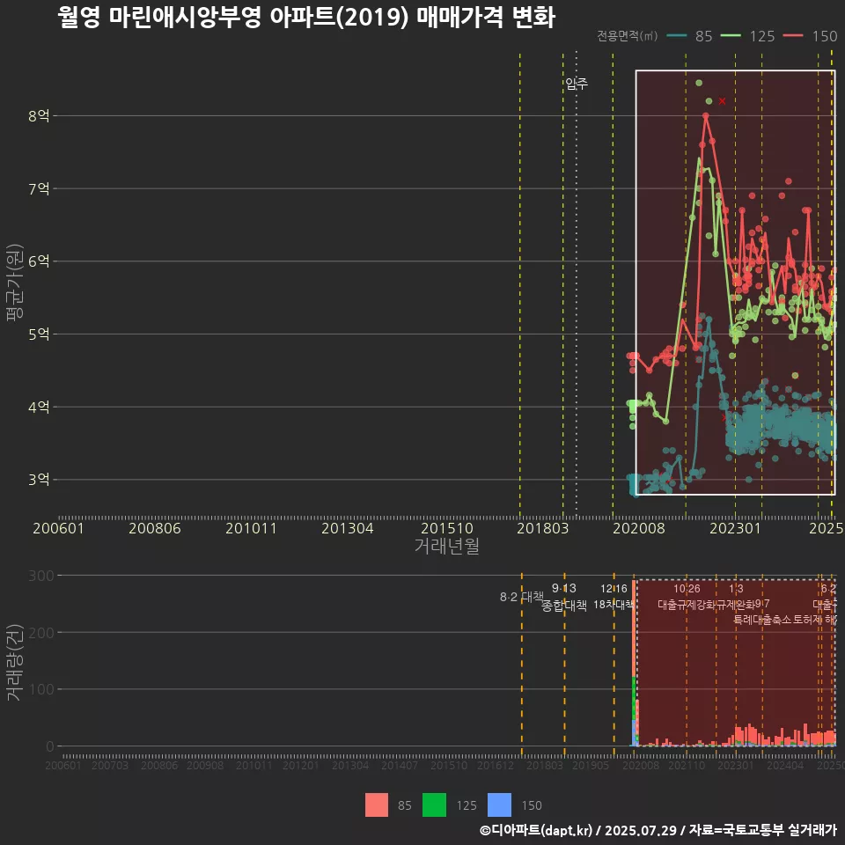This screenshot has height=845, width=845.
Task: Click 202301 on the price chart x-axis
Action: tap(735, 528)
